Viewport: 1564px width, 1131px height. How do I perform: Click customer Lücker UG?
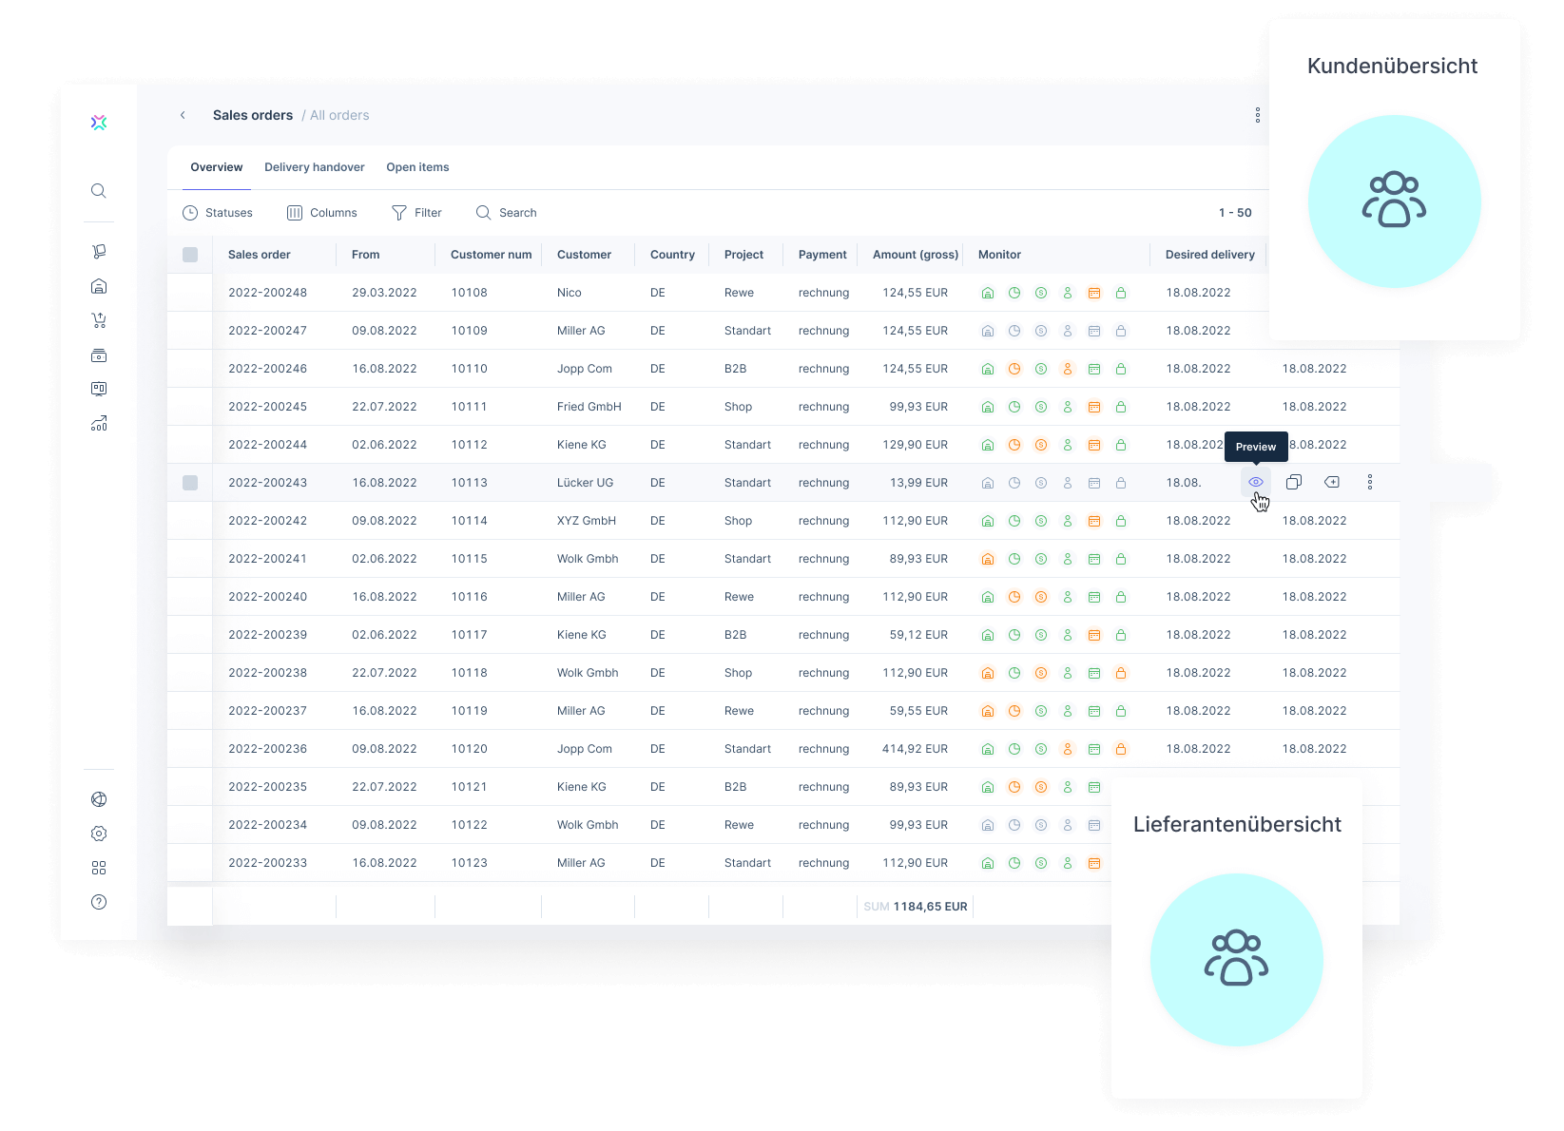[586, 483]
